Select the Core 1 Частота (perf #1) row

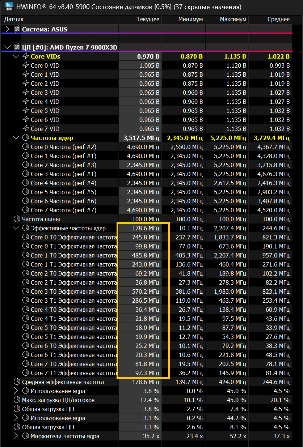pos(147,156)
